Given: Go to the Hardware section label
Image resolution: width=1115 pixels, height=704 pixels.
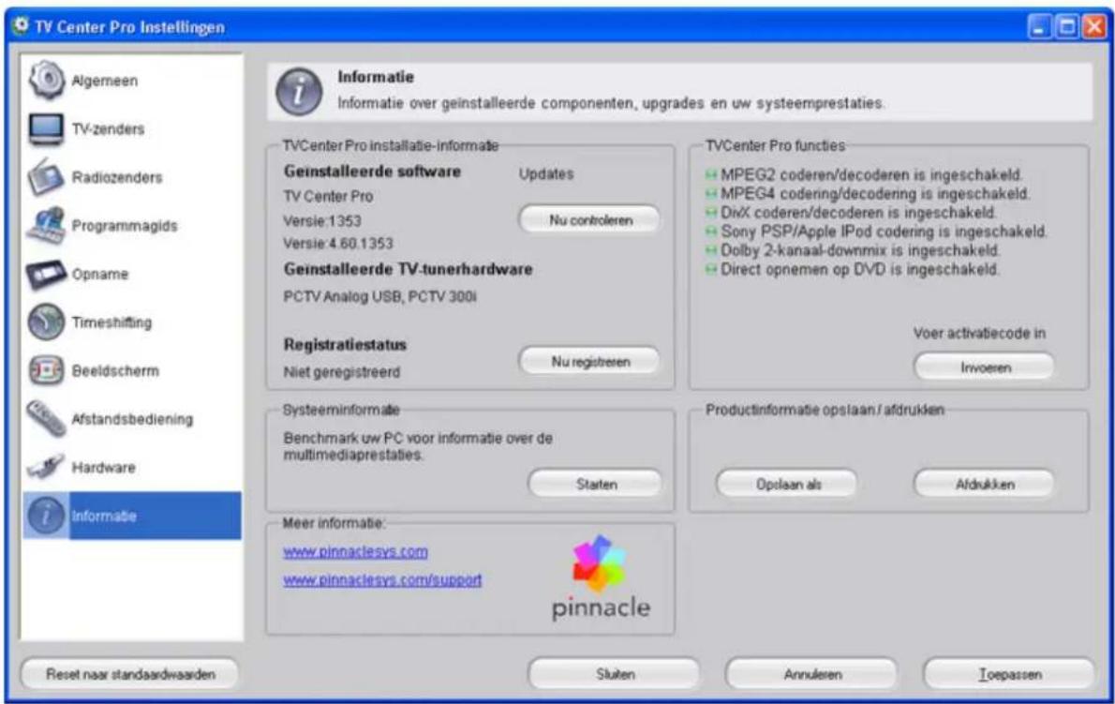Looking at the screenshot, I should click(x=103, y=467).
